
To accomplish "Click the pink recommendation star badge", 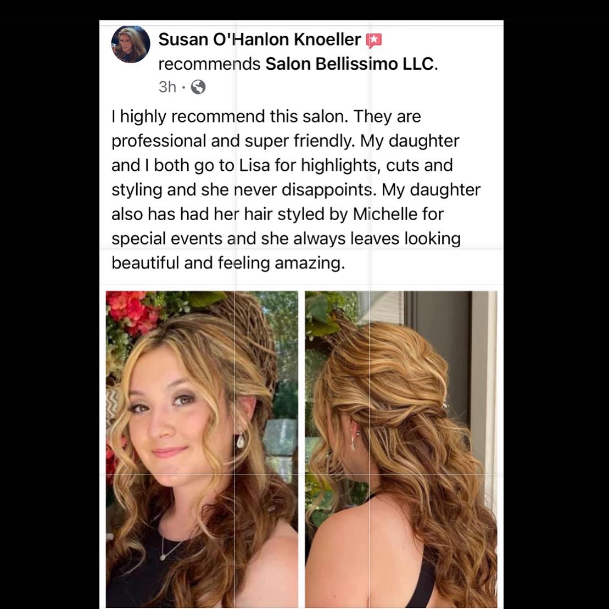I will (373, 41).
